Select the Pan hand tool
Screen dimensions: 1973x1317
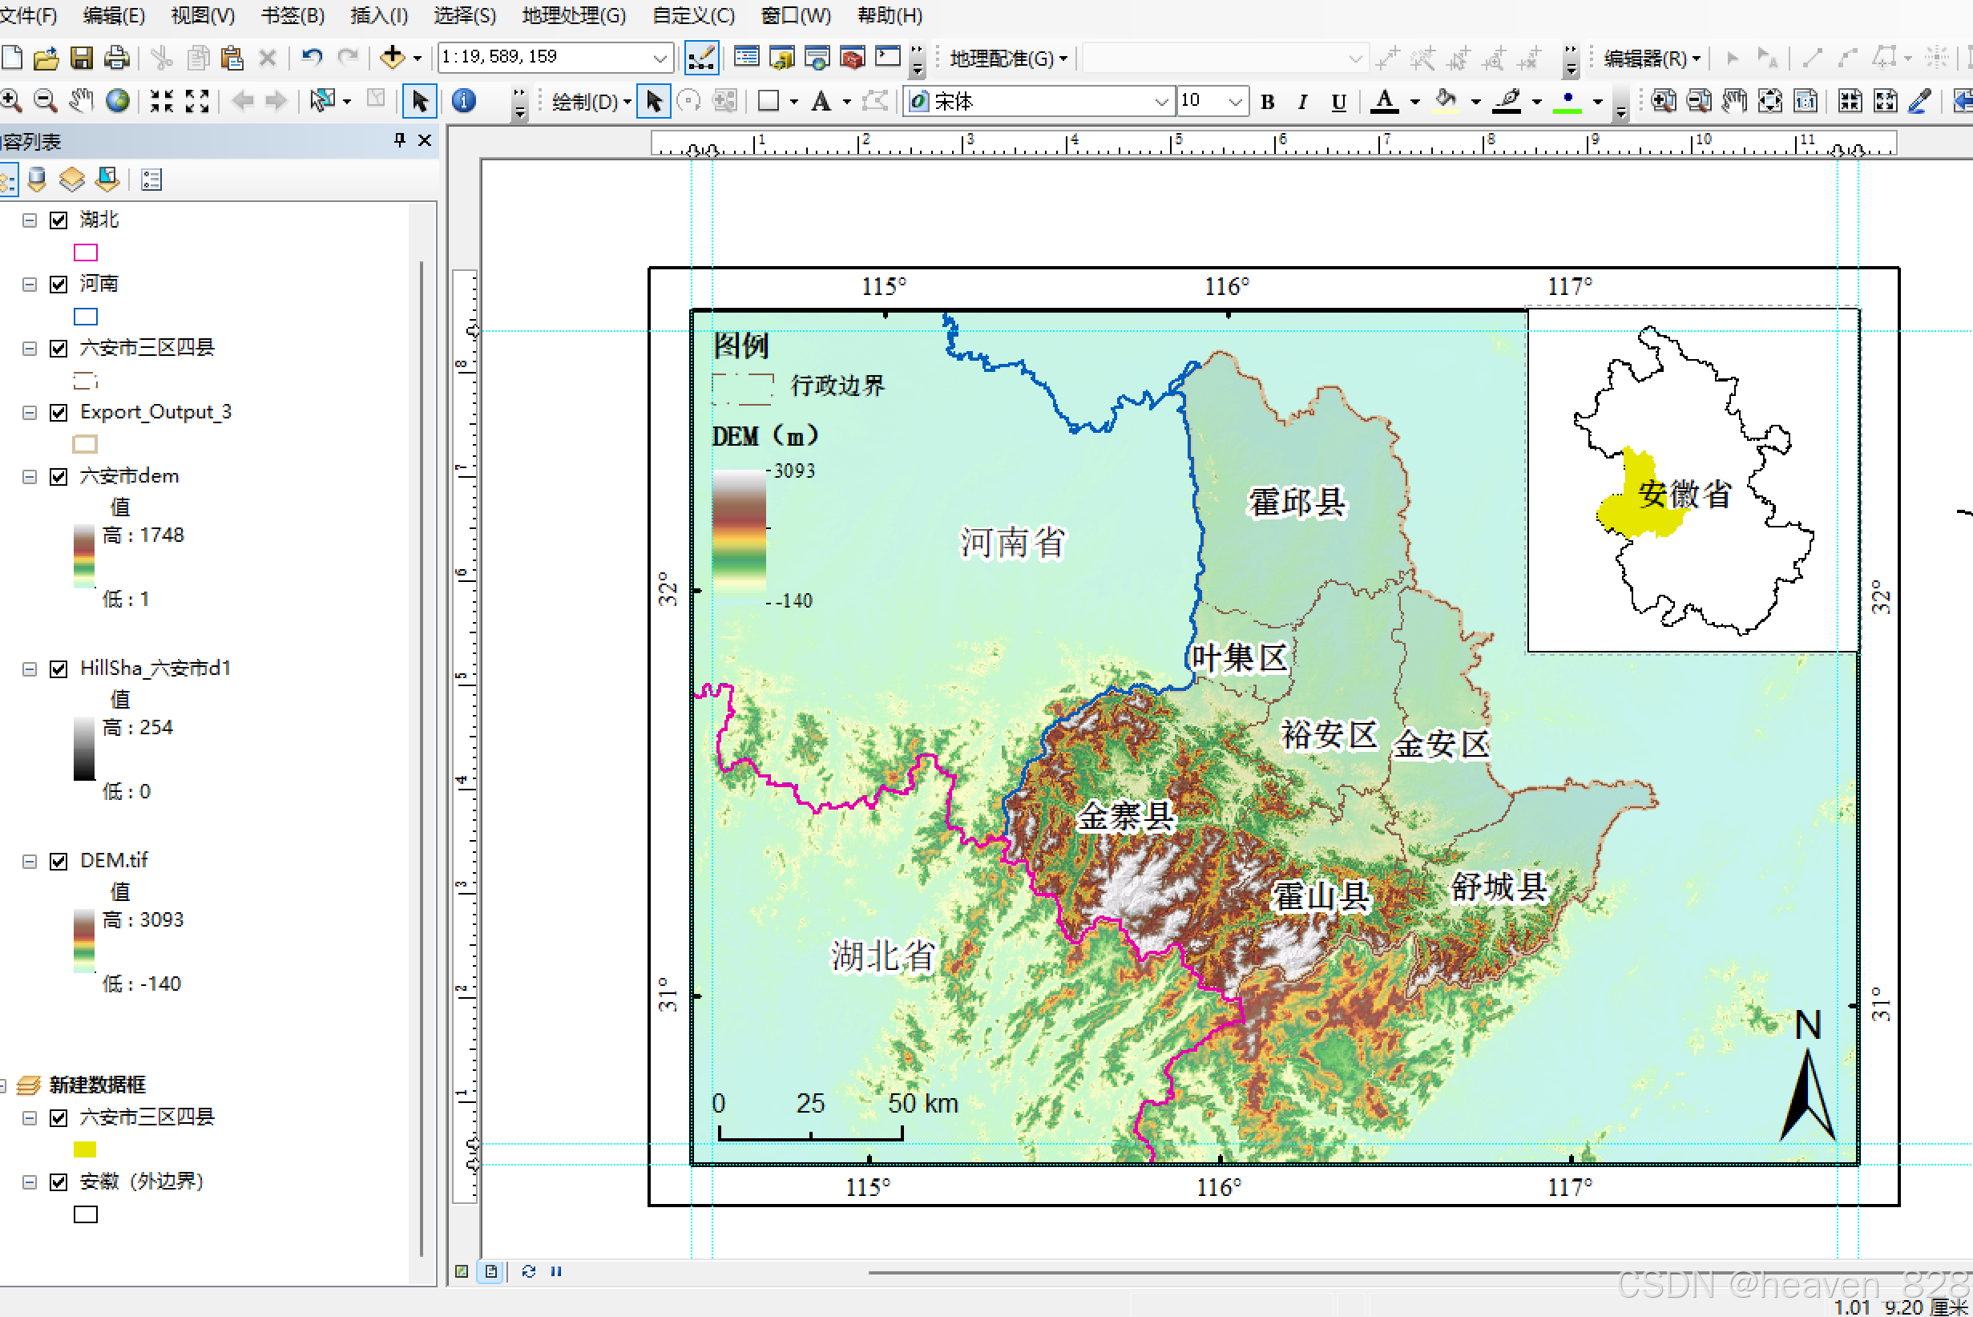tap(81, 102)
